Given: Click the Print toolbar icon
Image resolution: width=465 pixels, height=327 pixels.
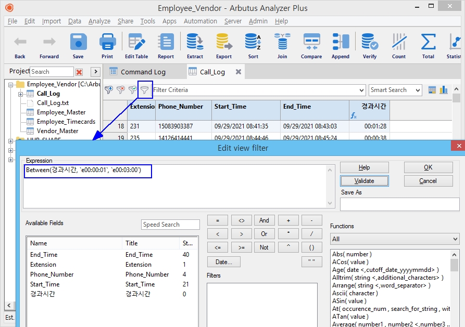Looking at the screenshot, I should [107, 46].
